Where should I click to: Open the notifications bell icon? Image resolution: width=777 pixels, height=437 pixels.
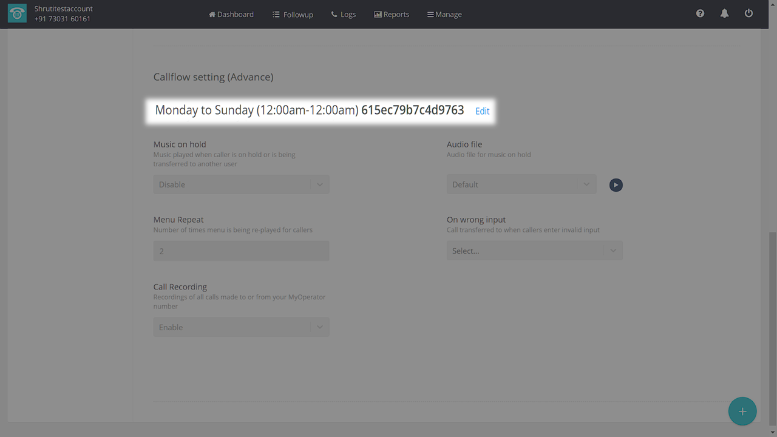[x=724, y=13]
